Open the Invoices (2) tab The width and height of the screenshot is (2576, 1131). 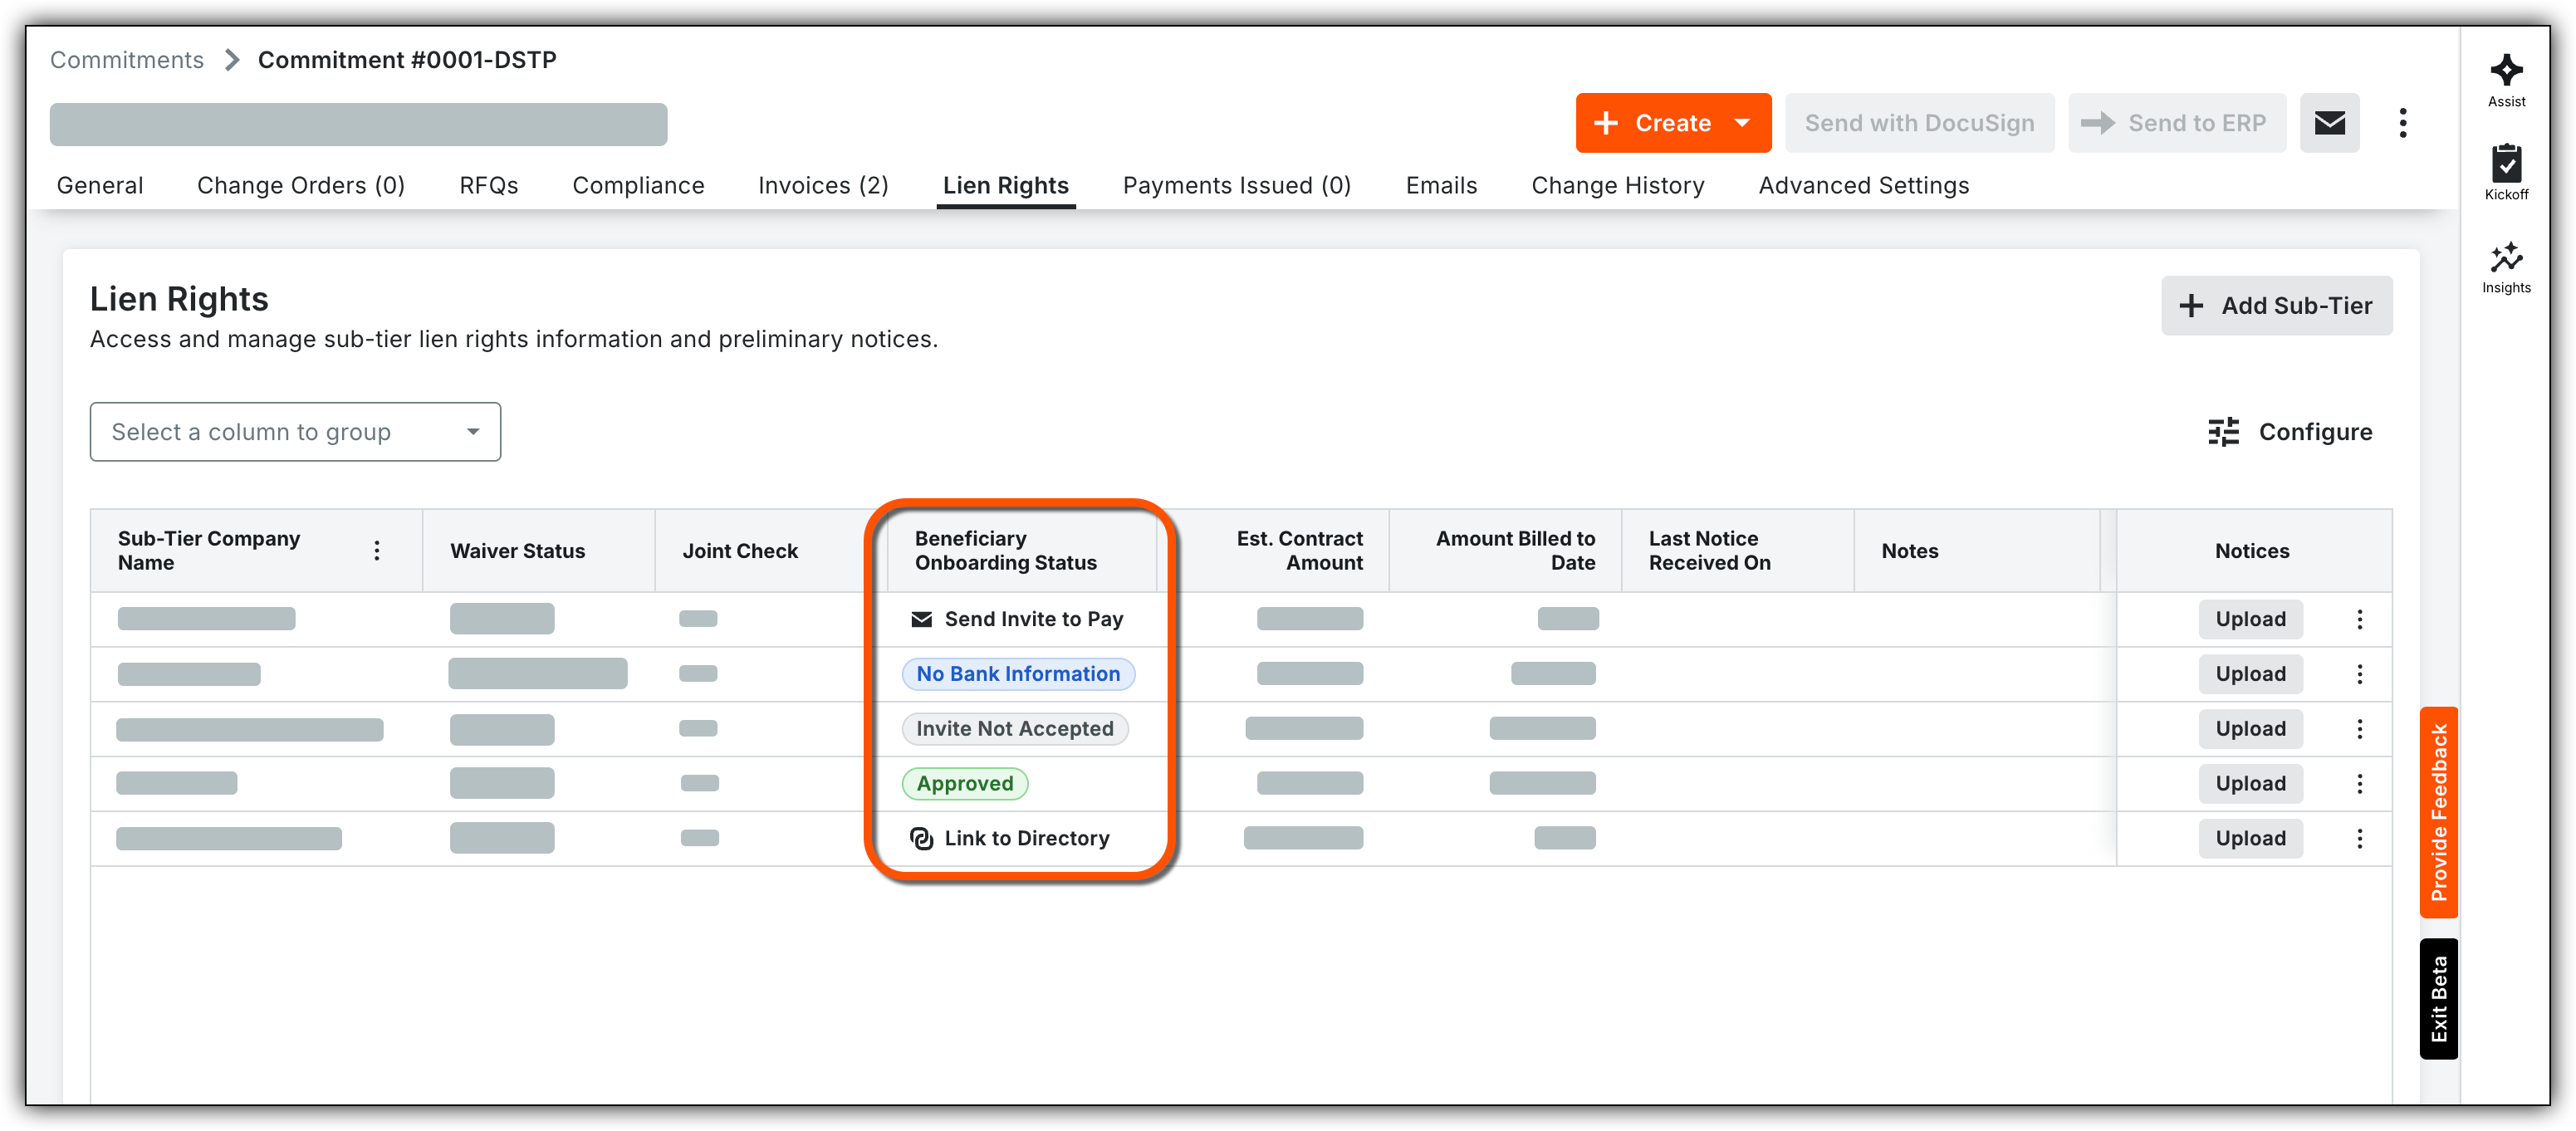click(x=823, y=186)
